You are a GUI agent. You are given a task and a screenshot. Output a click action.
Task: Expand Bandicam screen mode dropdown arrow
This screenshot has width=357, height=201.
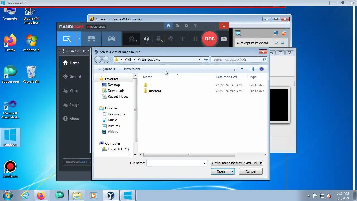point(79,39)
